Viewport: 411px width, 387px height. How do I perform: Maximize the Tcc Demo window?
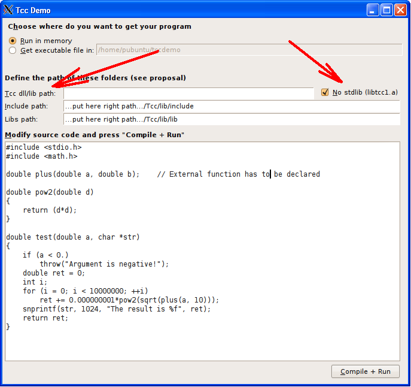386,10
